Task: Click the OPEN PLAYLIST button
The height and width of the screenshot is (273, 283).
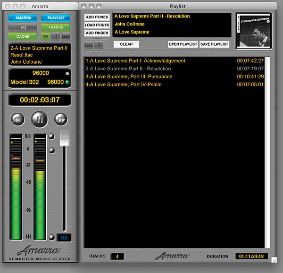Action: coord(182,44)
